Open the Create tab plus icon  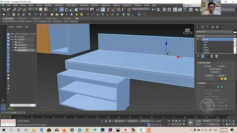197,27
